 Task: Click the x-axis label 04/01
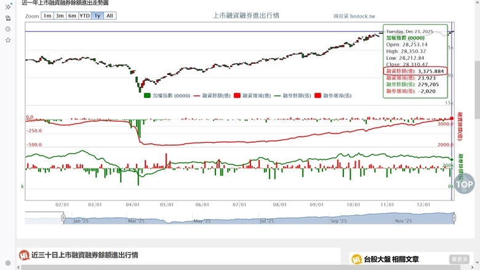[132, 205]
